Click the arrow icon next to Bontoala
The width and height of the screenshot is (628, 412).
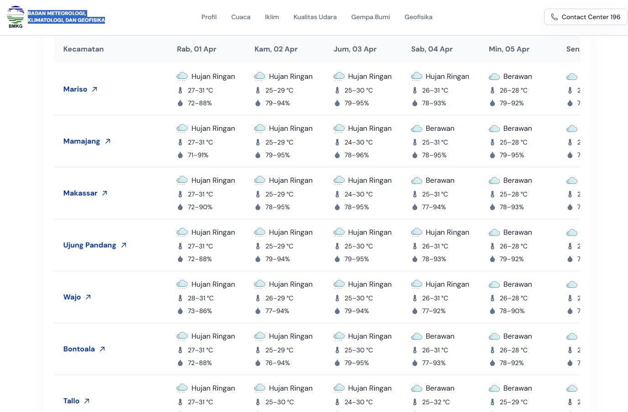click(x=102, y=349)
